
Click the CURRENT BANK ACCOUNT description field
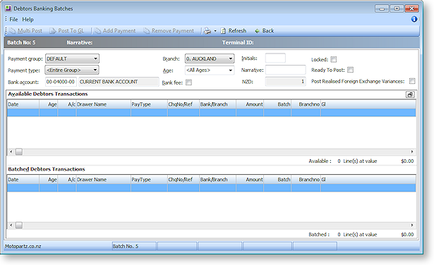pyautogui.click(x=119, y=82)
